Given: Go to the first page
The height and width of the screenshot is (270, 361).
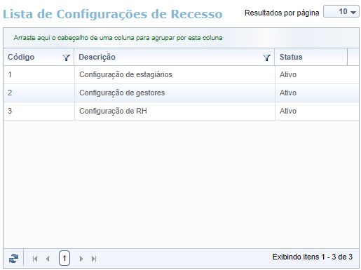Looking at the screenshot, I should (35, 259).
